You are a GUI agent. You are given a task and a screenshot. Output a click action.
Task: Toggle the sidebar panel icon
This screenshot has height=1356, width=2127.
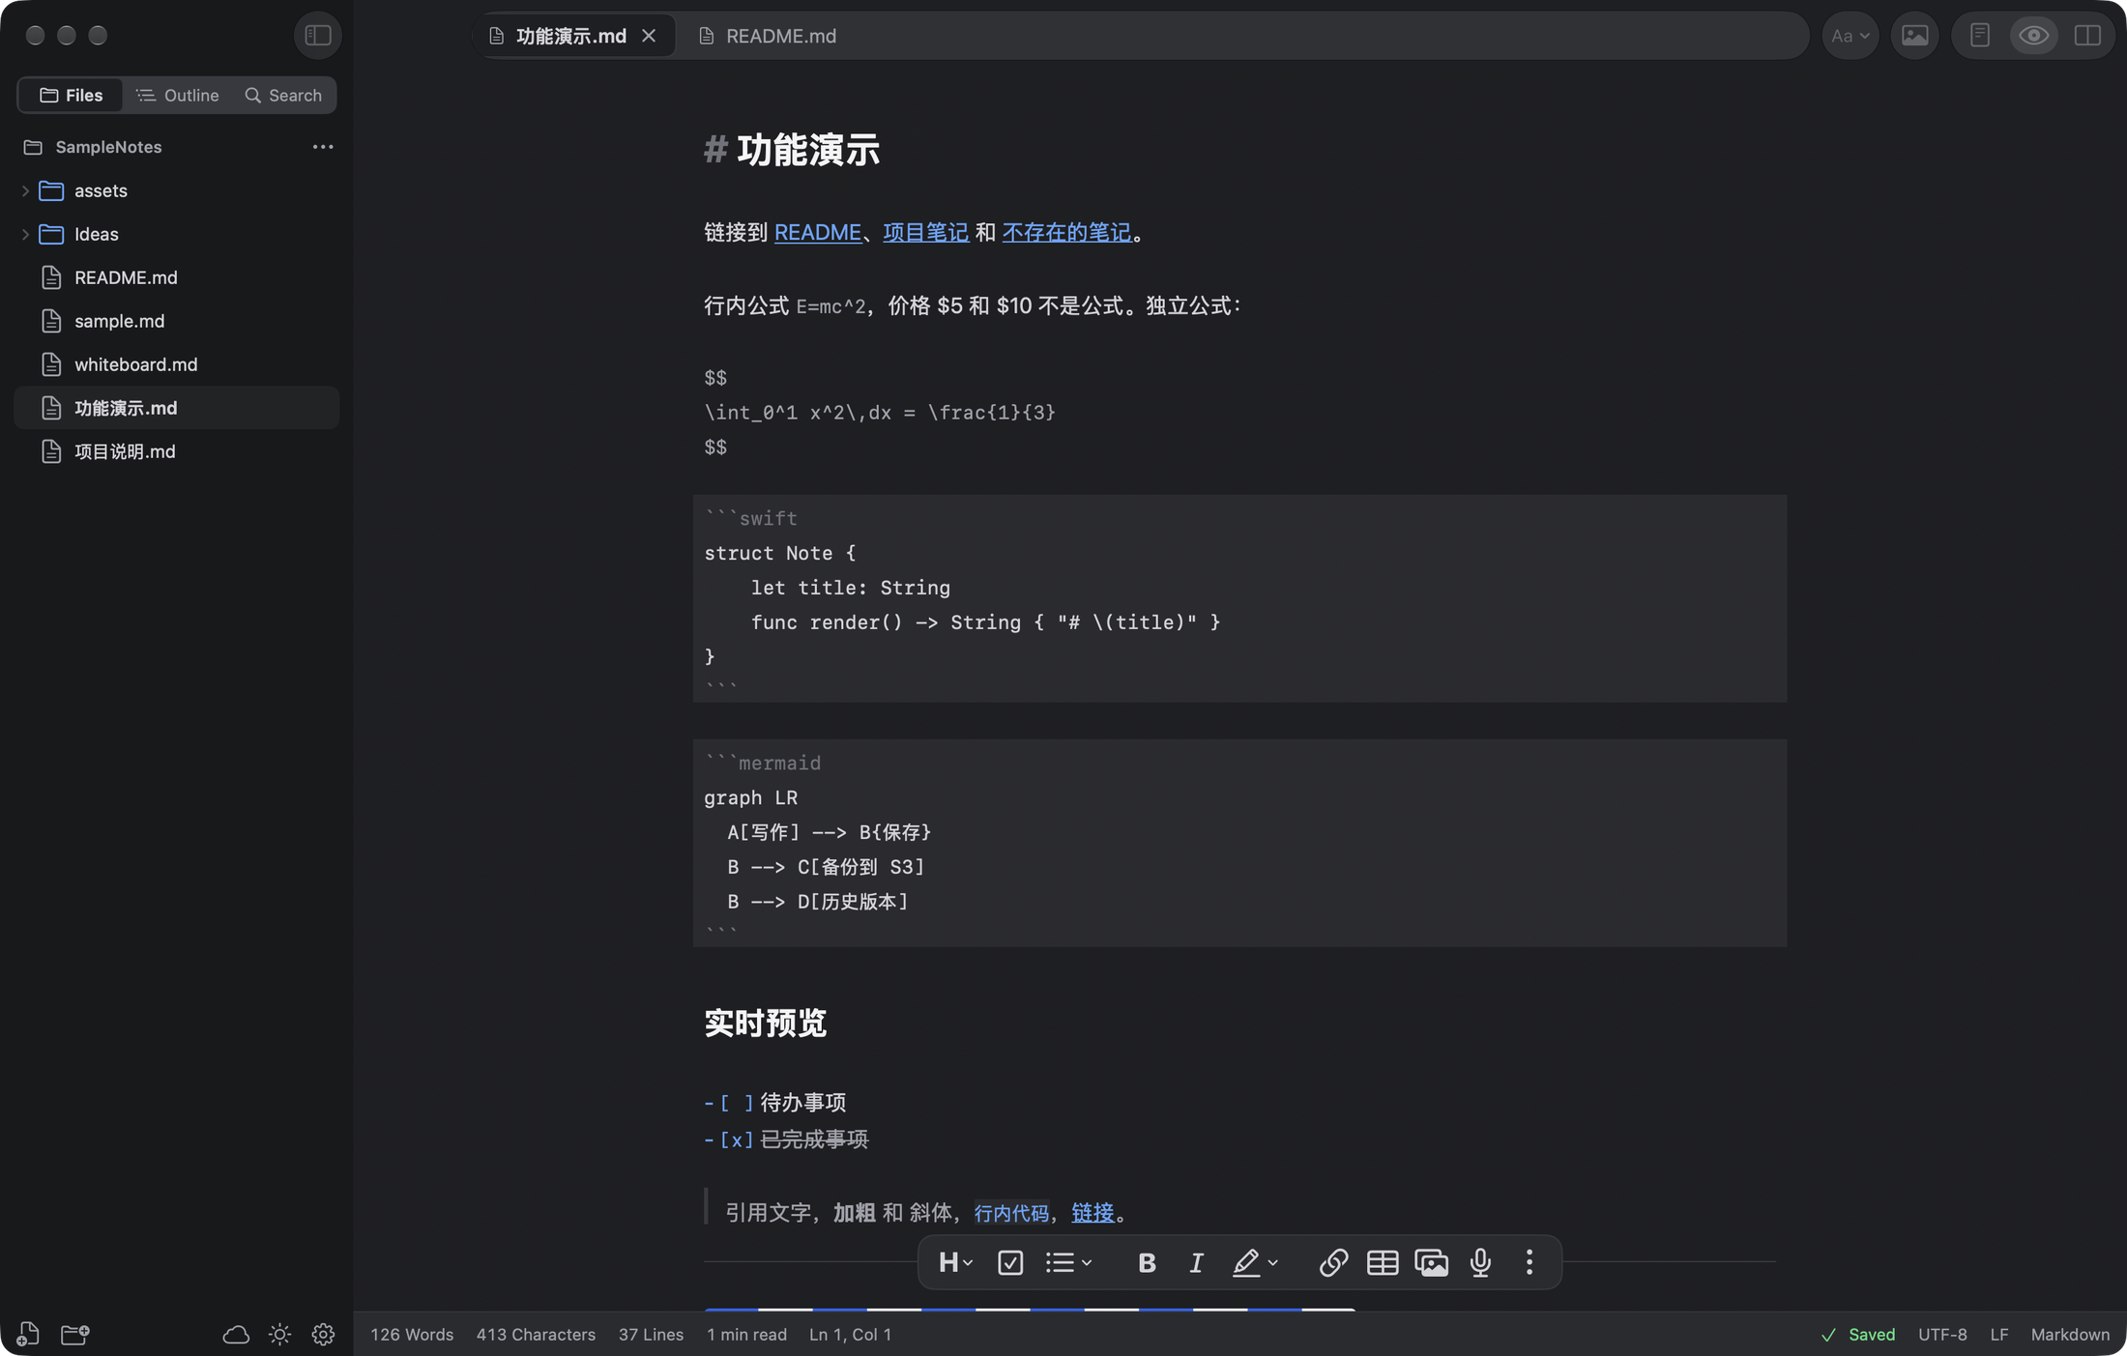pyautogui.click(x=317, y=36)
